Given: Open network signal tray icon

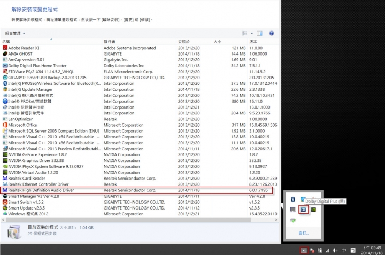Looking at the screenshot, I should coord(327,250).
